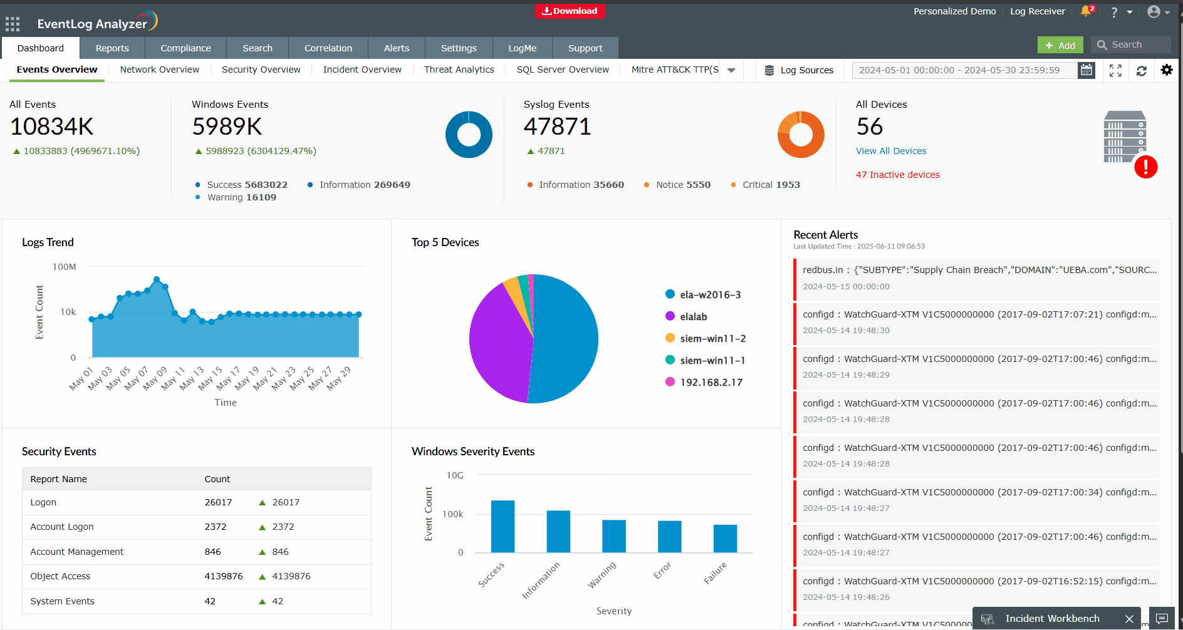Viewport: 1183px width, 630px height.
Task: Select the SQL Server Overview sub-tab
Action: 563,70
